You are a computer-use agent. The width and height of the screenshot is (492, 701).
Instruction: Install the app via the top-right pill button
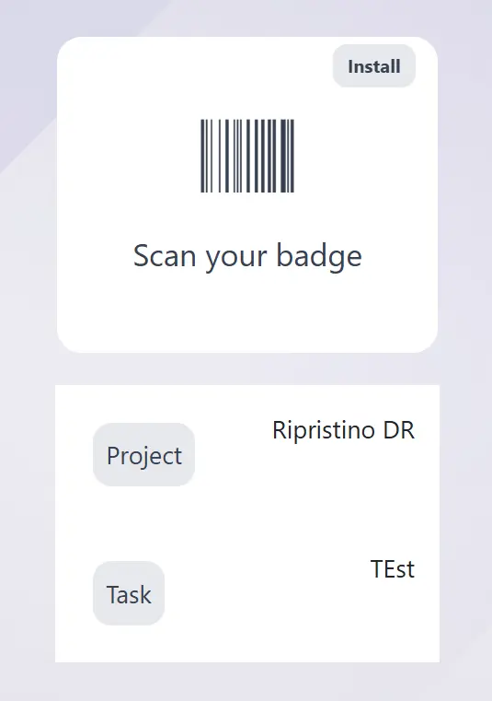tap(374, 66)
